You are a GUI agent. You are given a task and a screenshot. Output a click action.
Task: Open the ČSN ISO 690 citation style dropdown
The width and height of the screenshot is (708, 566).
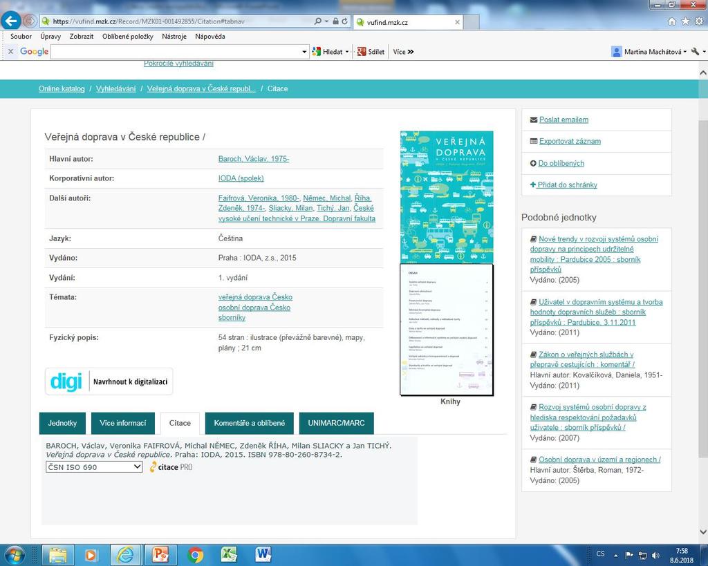(x=94, y=466)
